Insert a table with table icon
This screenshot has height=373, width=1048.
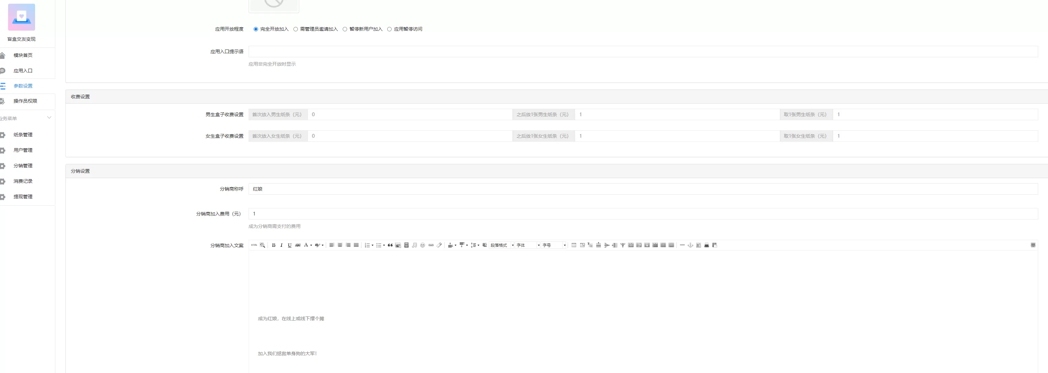click(x=574, y=245)
